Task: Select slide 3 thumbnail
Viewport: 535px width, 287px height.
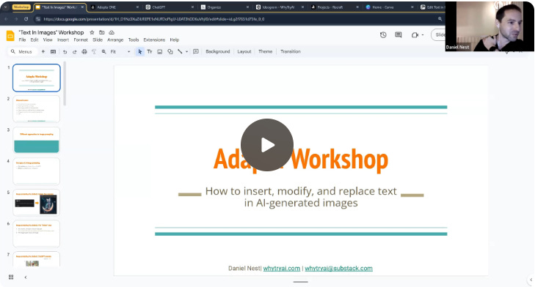Action: click(37, 141)
